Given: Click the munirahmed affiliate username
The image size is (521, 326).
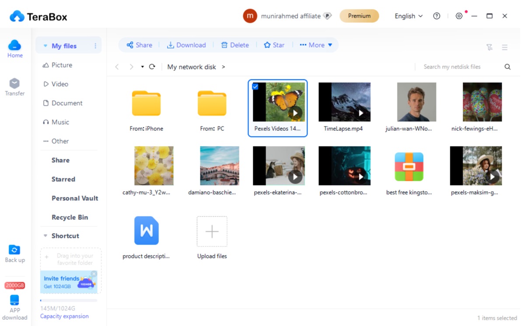Looking at the screenshot, I should pyautogui.click(x=291, y=16).
